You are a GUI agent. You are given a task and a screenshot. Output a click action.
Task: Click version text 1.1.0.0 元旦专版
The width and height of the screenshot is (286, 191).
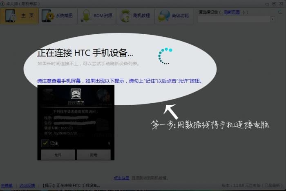click(x=252, y=186)
